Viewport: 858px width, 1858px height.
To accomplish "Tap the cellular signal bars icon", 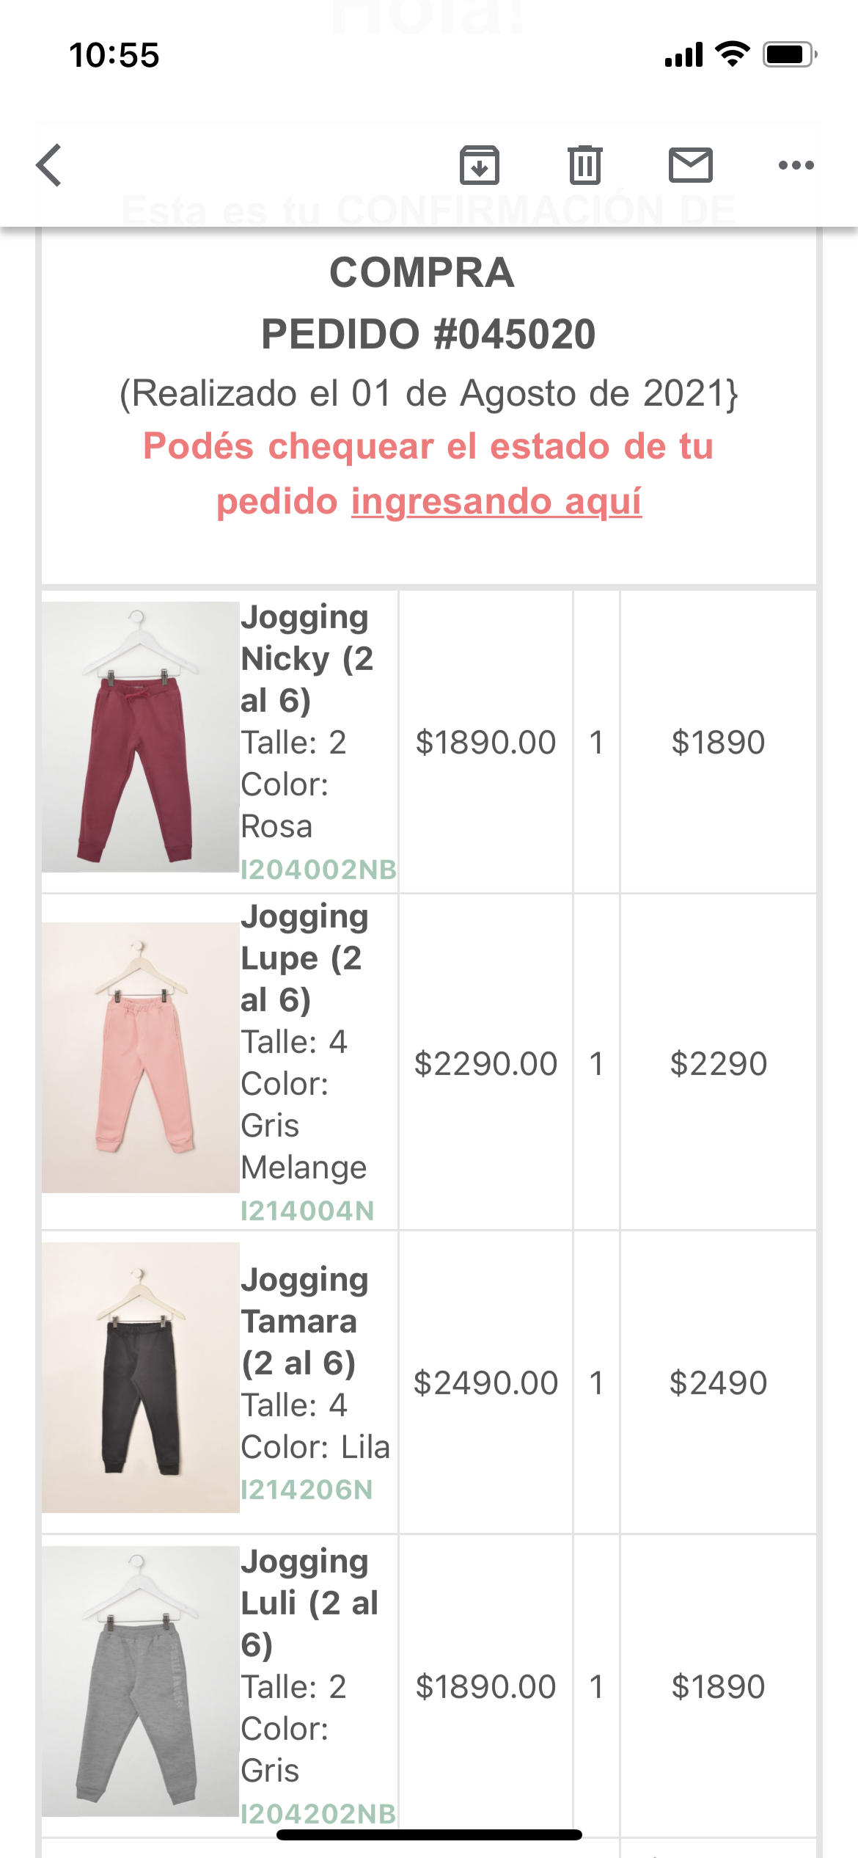I will (683, 54).
